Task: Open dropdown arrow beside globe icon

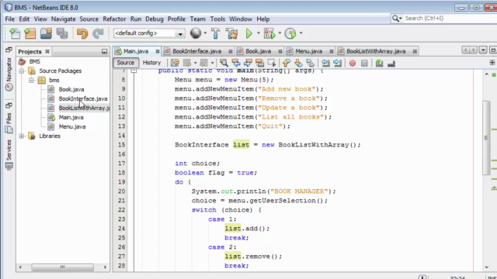Action: tap(205, 33)
